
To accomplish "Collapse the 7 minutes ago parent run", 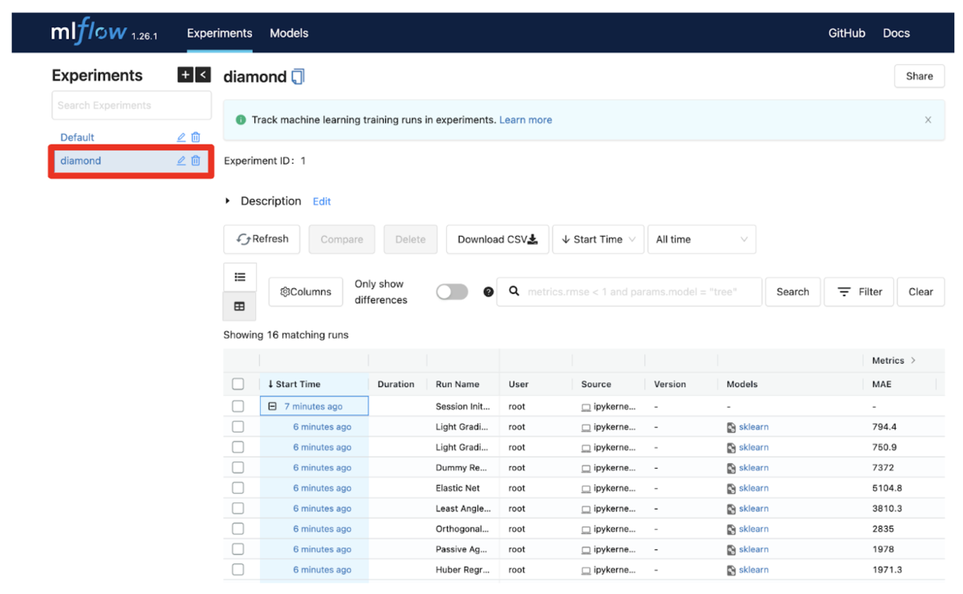I will point(272,406).
